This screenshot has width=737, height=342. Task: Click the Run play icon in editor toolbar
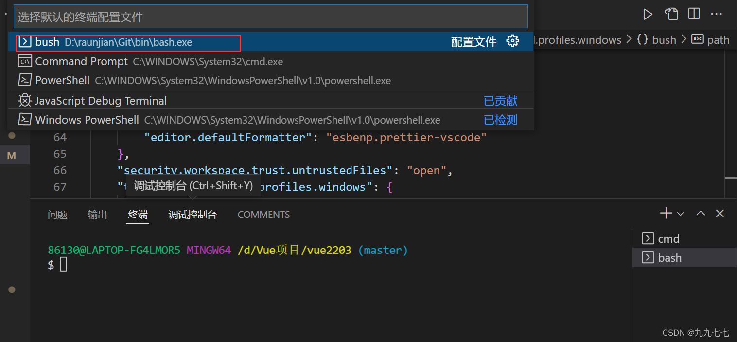(648, 14)
